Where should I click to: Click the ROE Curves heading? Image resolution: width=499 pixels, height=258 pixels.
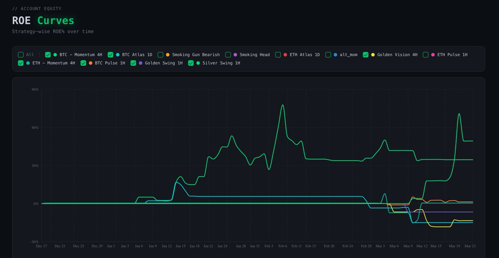pyautogui.click(x=43, y=20)
